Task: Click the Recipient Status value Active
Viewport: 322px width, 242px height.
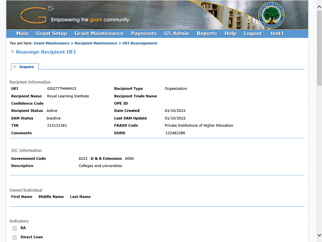Action: tap(52, 111)
